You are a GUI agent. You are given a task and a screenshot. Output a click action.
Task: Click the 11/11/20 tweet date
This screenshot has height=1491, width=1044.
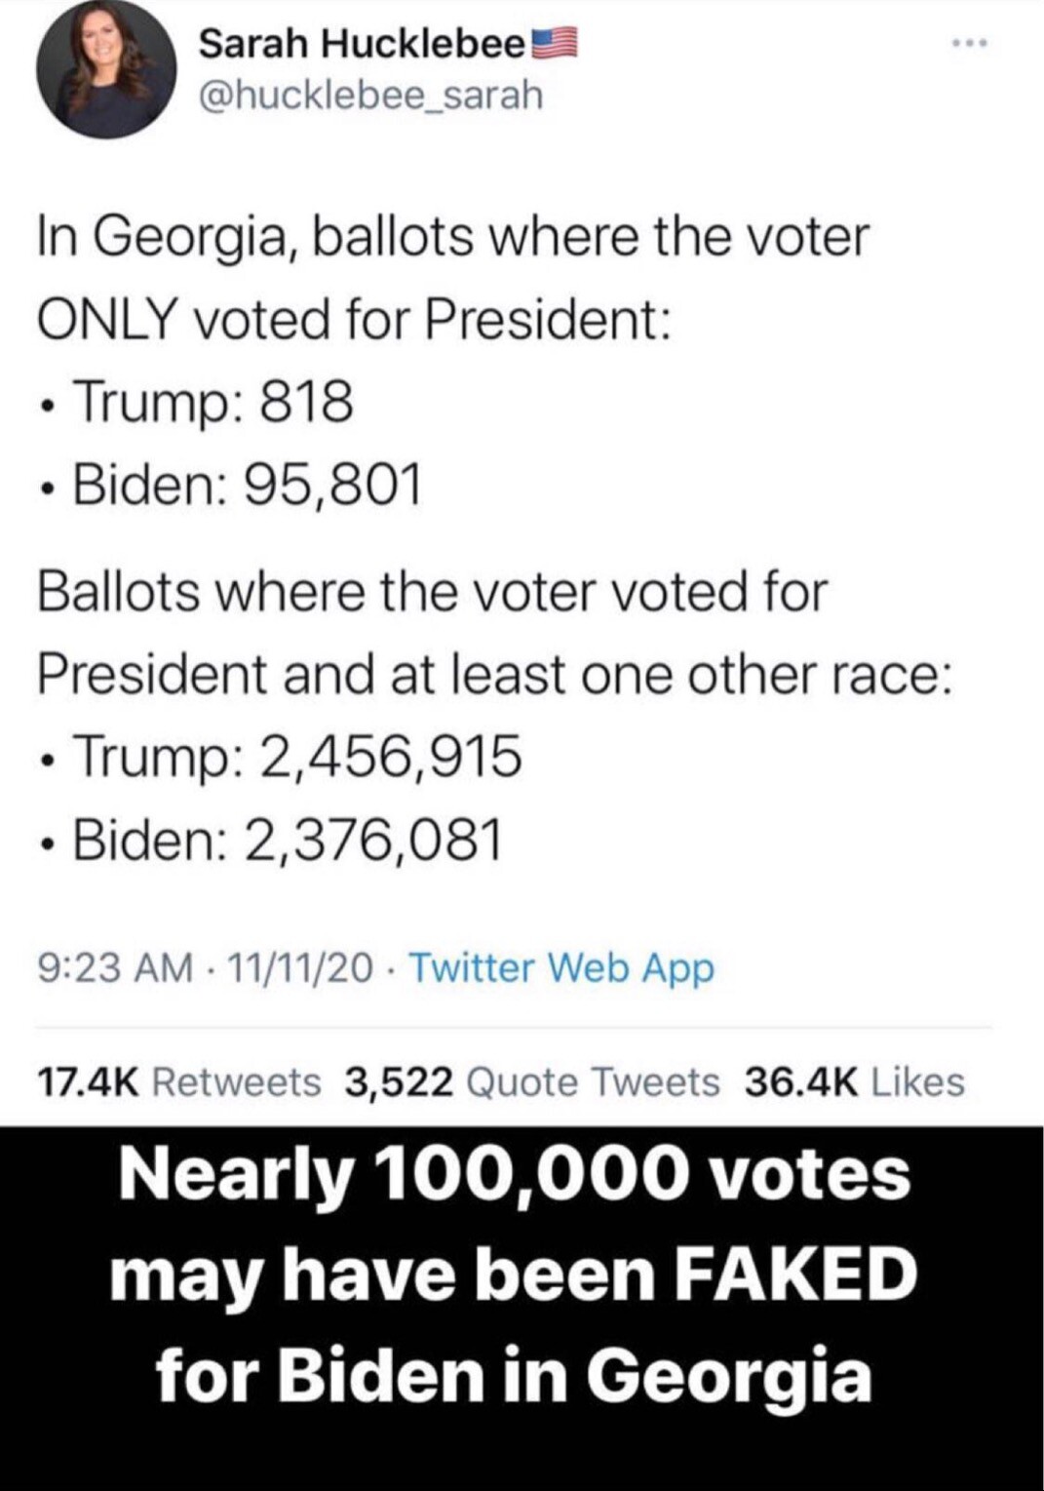(x=301, y=967)
